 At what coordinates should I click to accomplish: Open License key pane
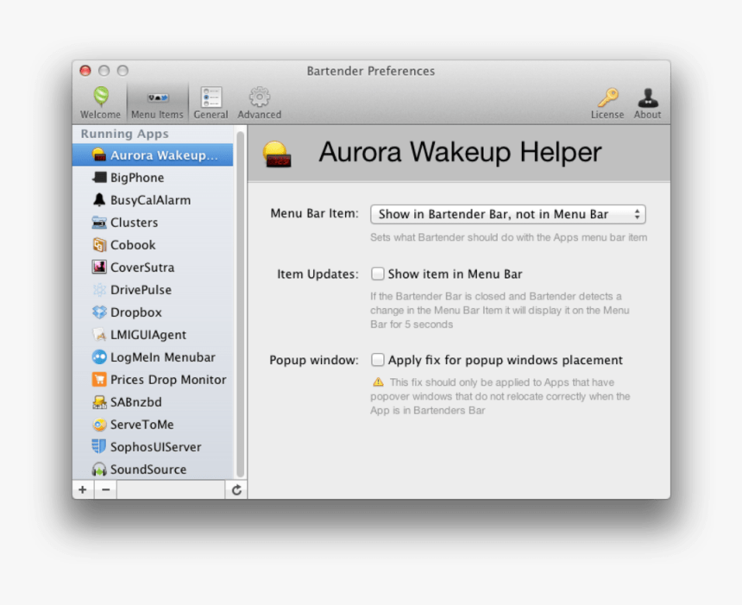[x=607, y=104]
